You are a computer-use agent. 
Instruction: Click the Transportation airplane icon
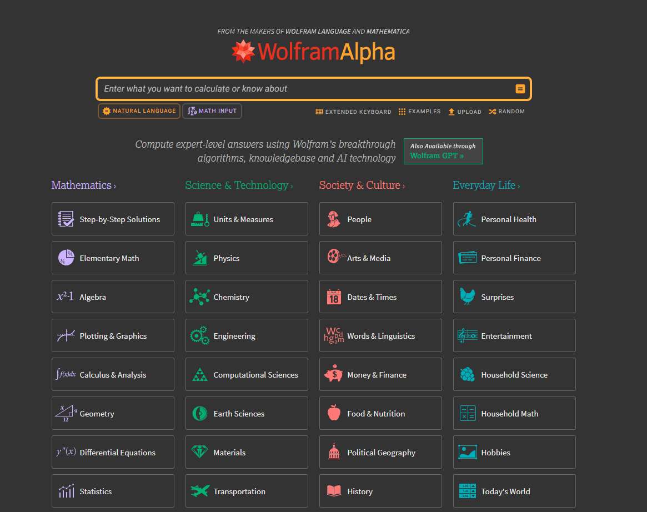coord(200,491)
